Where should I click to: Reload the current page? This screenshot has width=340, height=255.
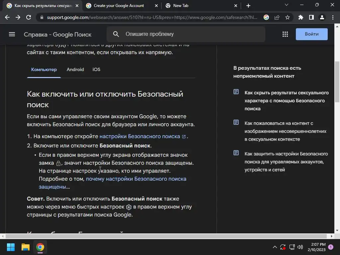pos(29,17)
